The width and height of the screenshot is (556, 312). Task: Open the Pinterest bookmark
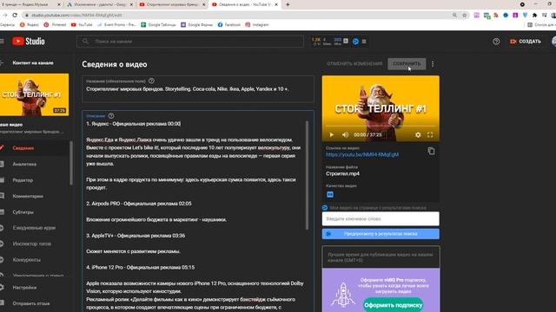(x=55, y=25)
